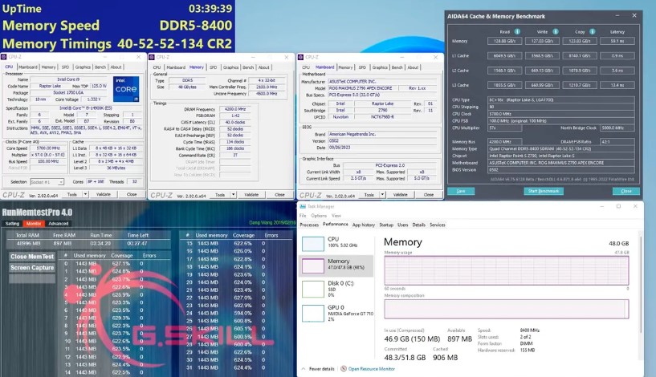This screenshot has width=656, height=377.
Task: Open the Socket #1 selection dropdown
Action: point(47,182)
